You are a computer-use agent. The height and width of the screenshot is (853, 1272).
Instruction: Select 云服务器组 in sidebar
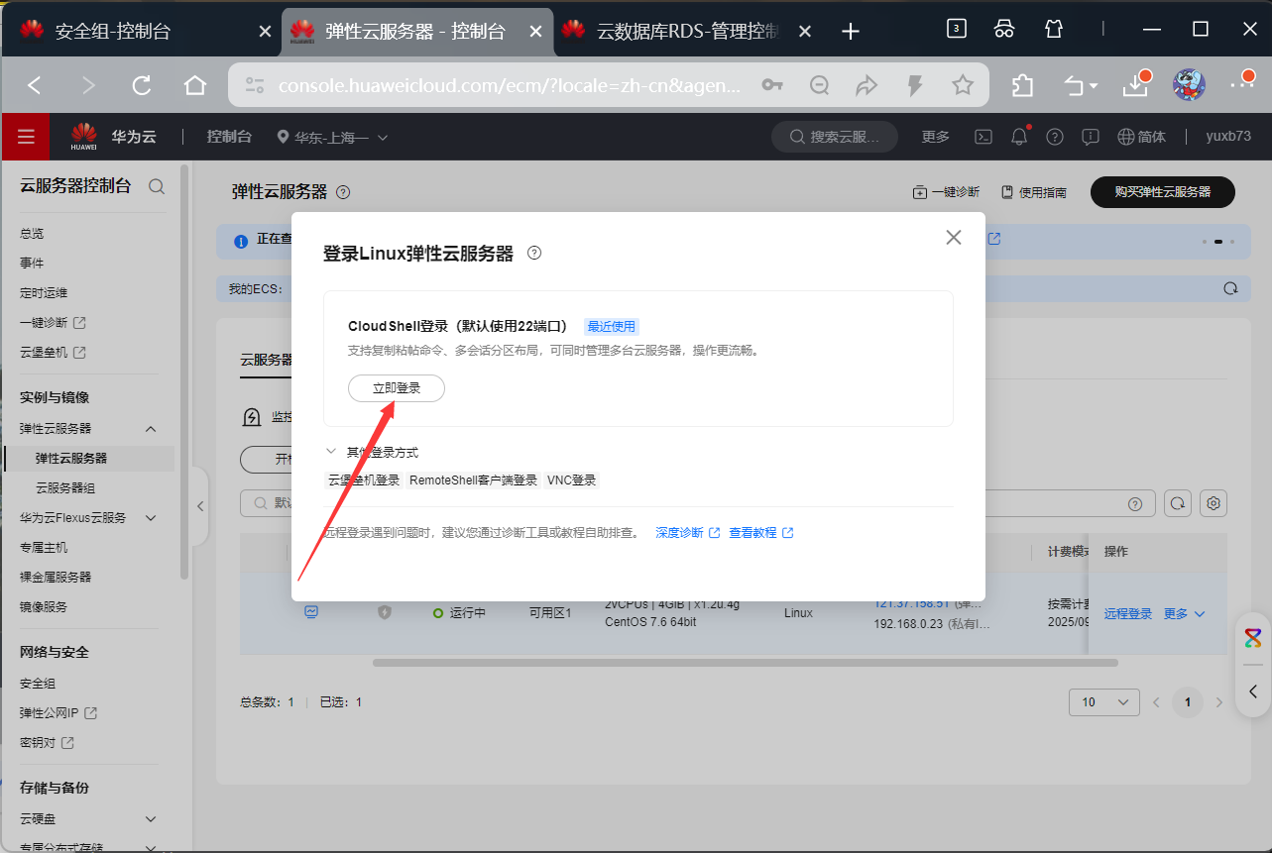tap(65, 488)
